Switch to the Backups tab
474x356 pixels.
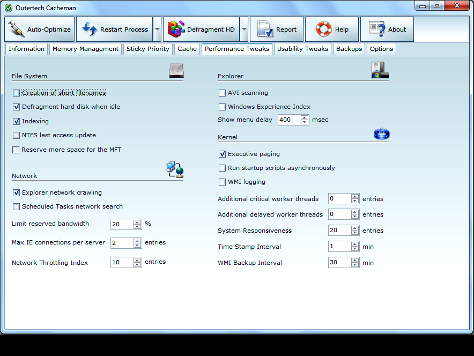(349, 49)
